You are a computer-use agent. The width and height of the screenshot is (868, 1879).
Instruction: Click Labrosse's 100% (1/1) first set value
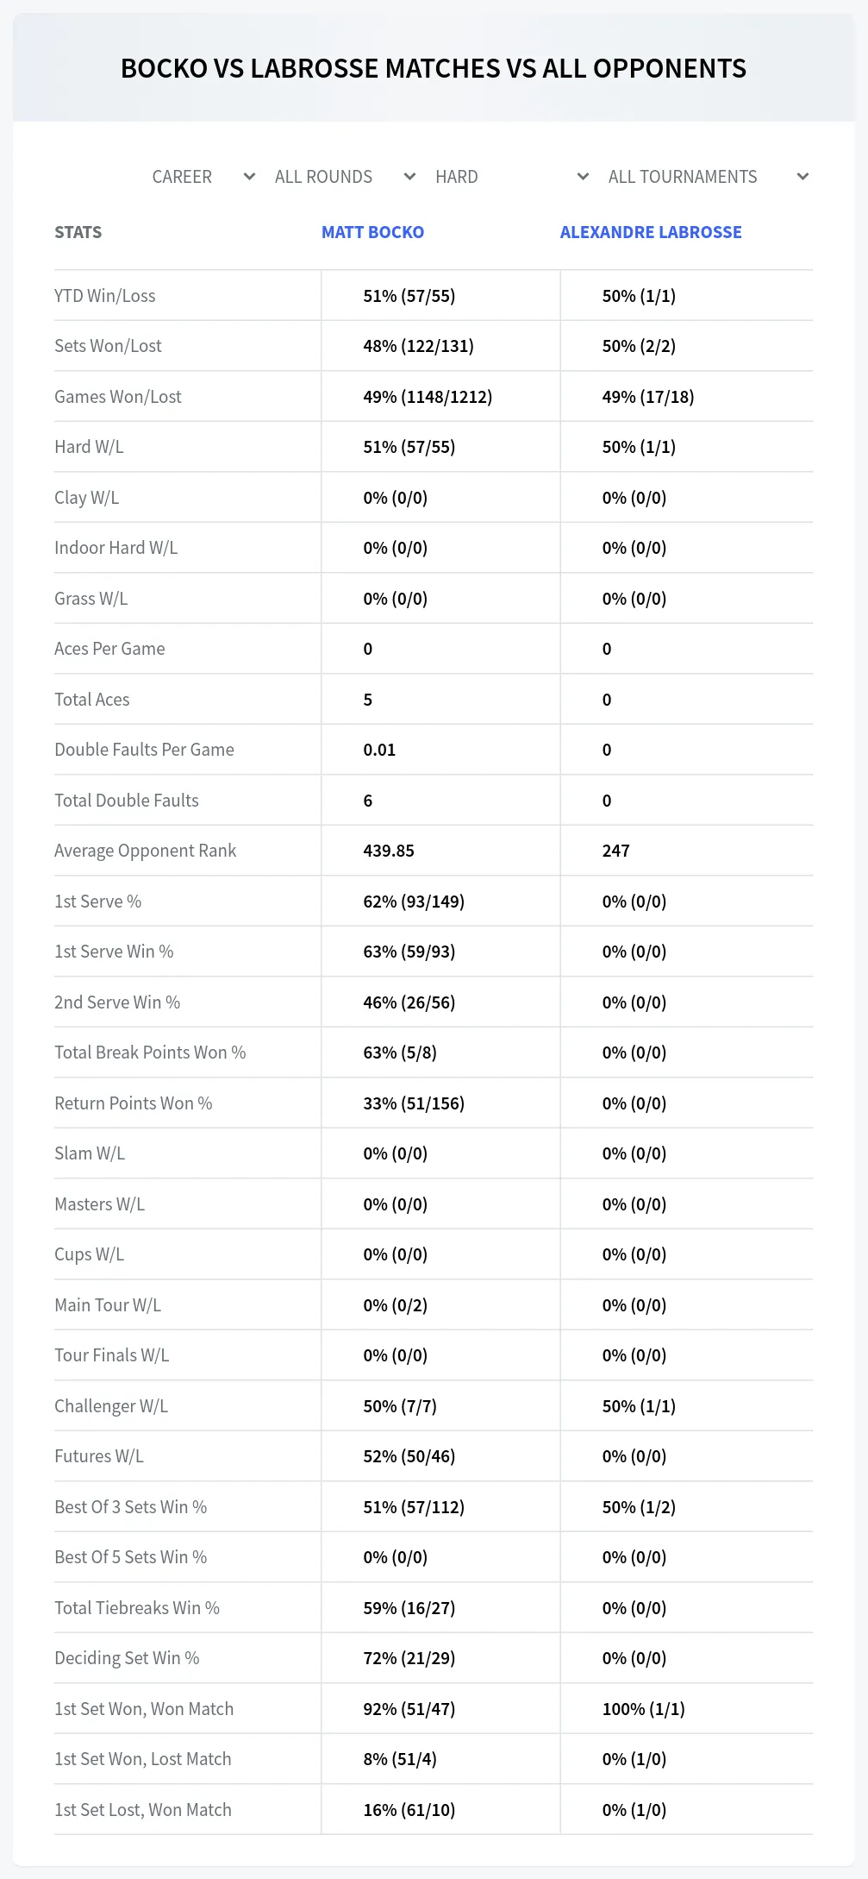coord(644,1709)
